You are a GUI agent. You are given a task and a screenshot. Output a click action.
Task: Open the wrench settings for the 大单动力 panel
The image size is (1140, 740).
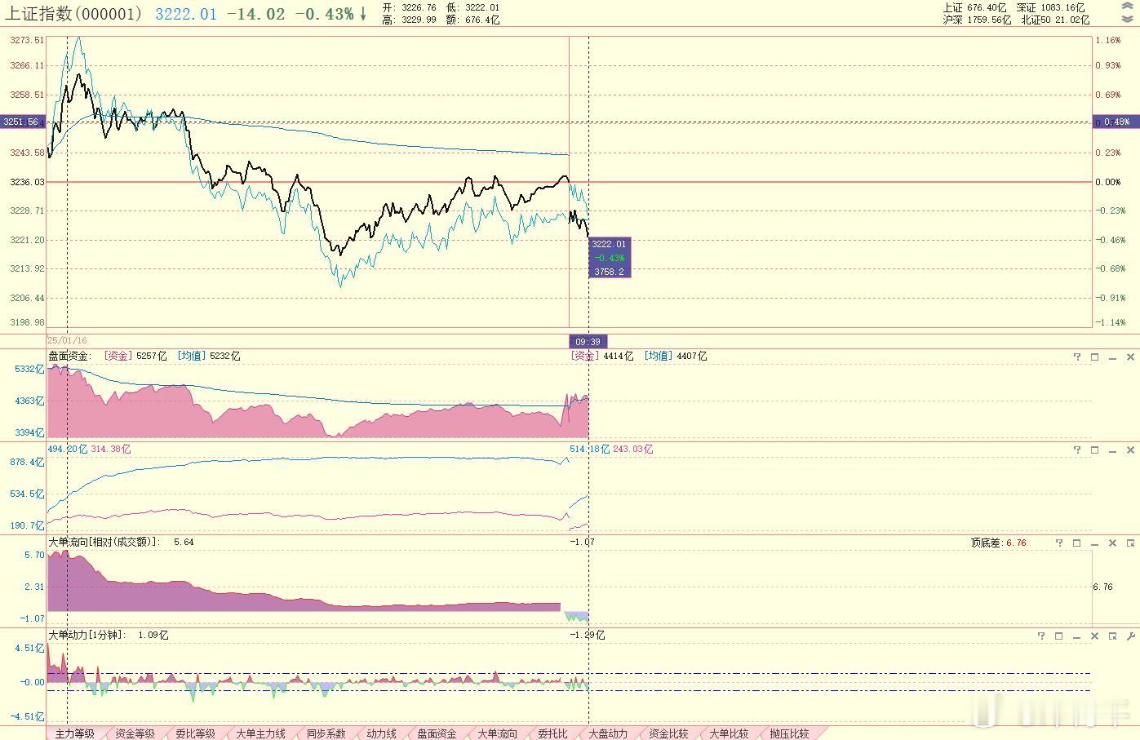coord(1131,636)
